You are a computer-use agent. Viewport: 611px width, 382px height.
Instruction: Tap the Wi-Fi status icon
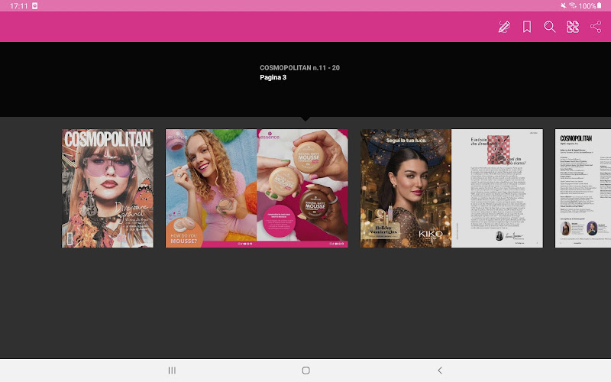click(572, 5)
